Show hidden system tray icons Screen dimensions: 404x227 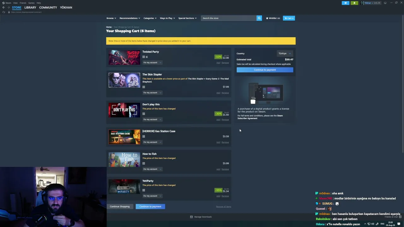tap(365, 224)
